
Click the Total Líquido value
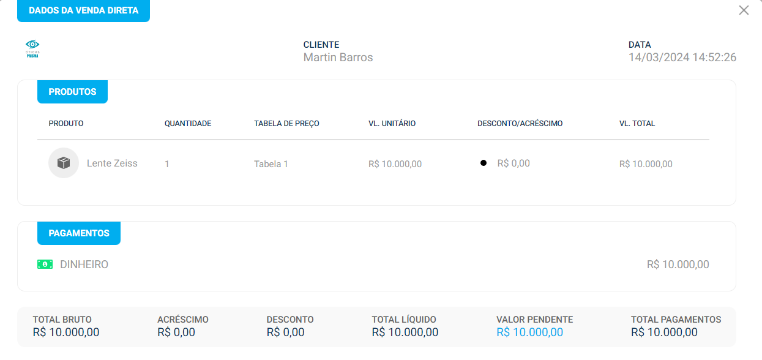(405, 332)
